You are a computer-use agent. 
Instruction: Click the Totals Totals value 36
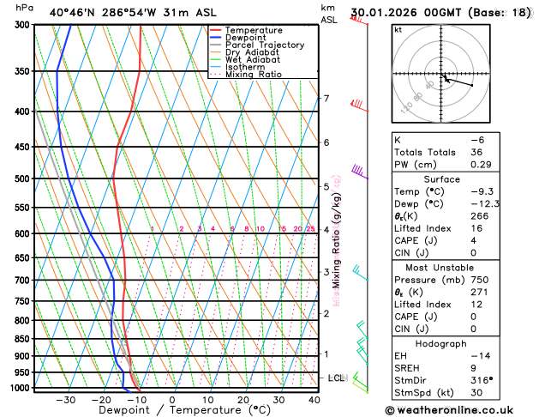click(x=476, y=152)
